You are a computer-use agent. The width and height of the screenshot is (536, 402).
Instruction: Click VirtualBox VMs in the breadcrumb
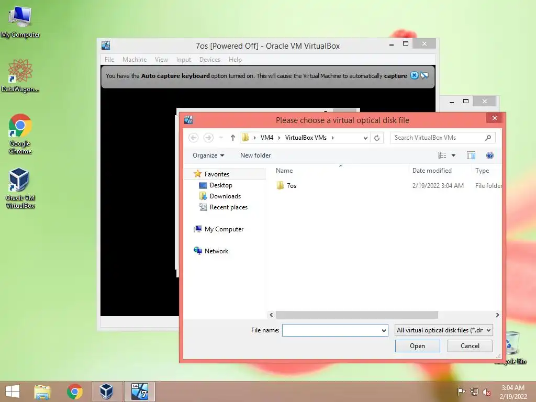tap(306, 138)
